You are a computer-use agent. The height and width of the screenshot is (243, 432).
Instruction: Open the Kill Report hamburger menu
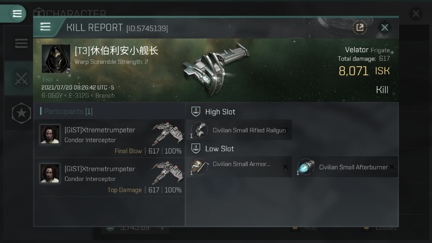click(x=45, y=27)
